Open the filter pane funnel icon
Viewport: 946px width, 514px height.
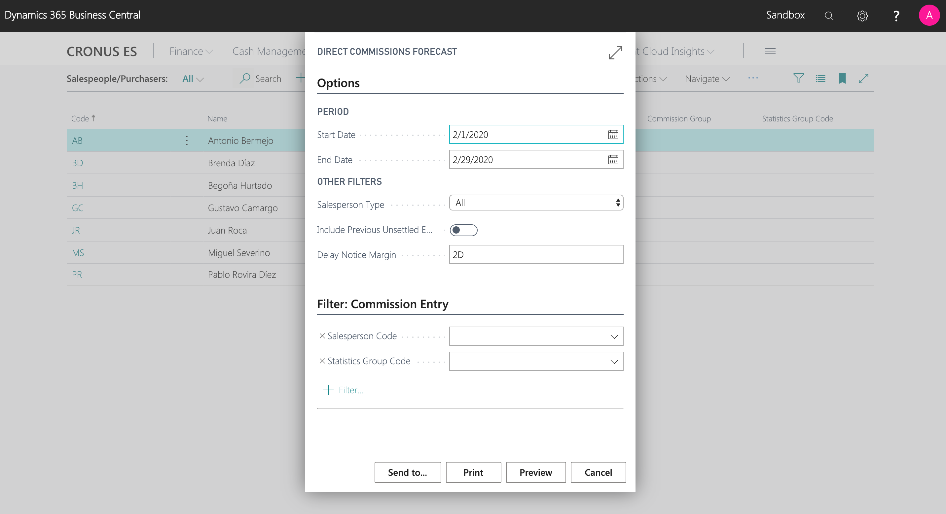click(798, 78)
